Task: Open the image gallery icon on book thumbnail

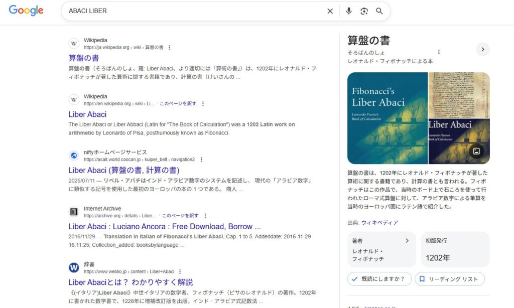Action: pyautogui.click(x=476, y=151)
